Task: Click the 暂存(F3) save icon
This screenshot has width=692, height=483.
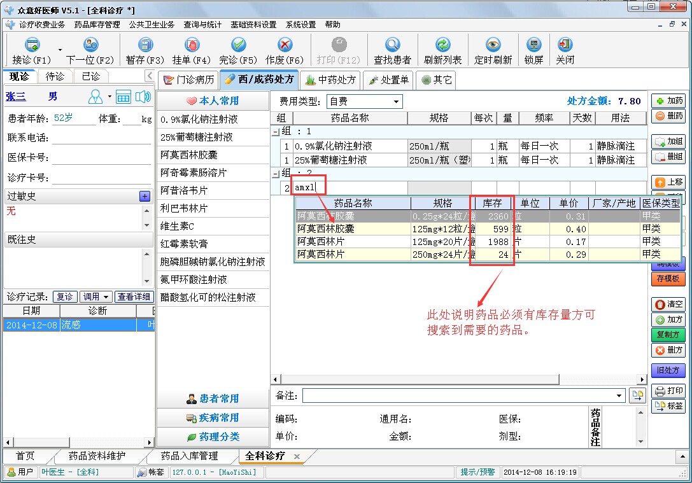Action: 145,45
